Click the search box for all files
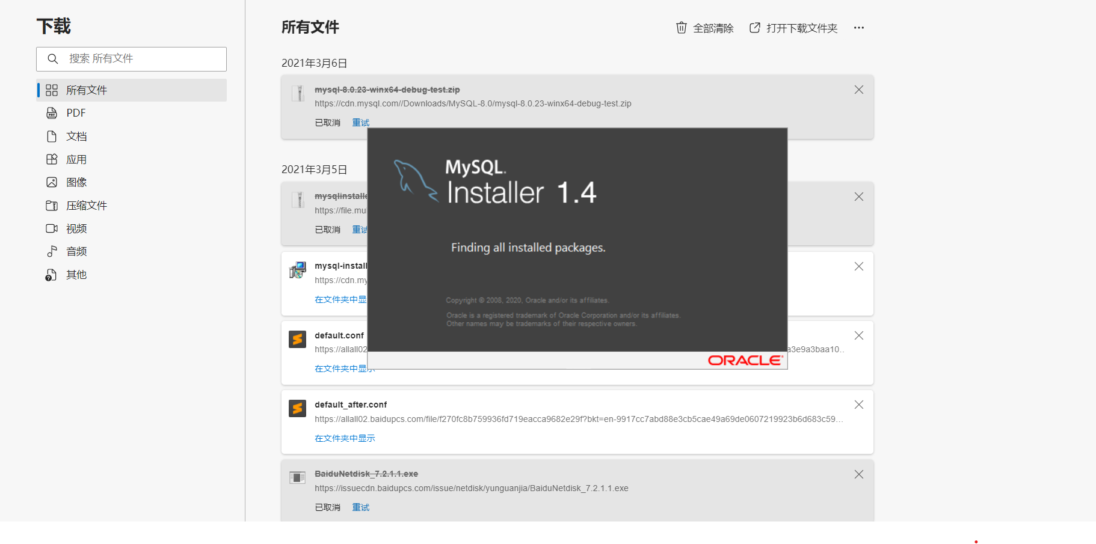1096x544 pixels. click(131, 59)
